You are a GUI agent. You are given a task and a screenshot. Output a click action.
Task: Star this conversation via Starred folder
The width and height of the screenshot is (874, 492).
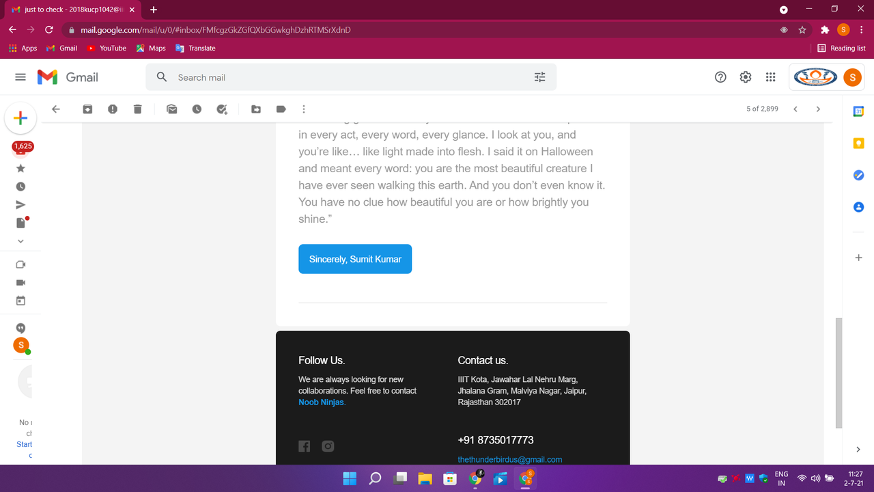coord(20,168)
